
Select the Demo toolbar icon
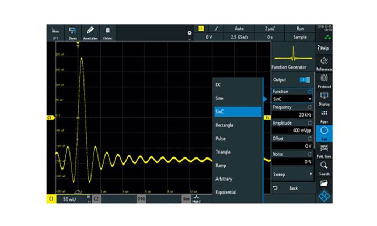73,33
